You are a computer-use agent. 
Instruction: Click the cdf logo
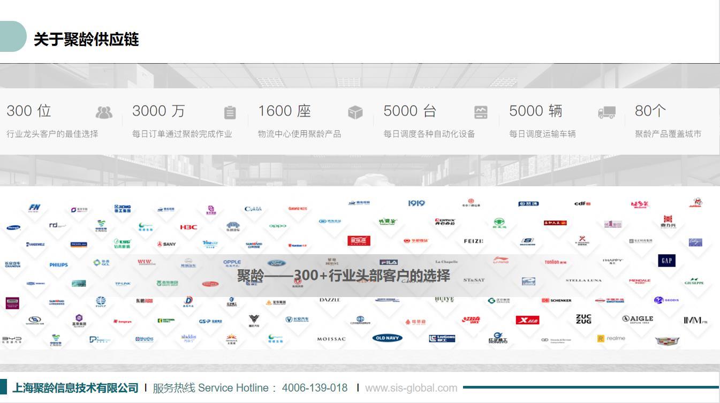tap(582, 203)
